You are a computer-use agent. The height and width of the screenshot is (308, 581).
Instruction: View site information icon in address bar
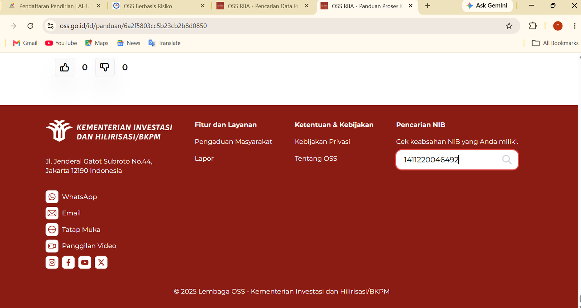(51, 26)
